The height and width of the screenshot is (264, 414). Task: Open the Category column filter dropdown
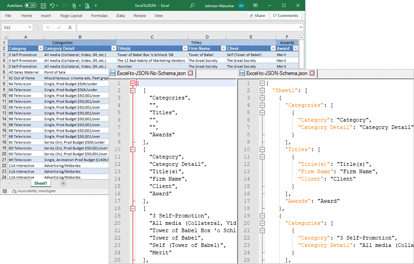[41, 48]
